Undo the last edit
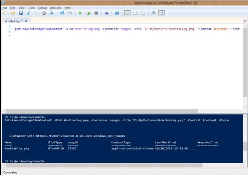 pos(62,13)
